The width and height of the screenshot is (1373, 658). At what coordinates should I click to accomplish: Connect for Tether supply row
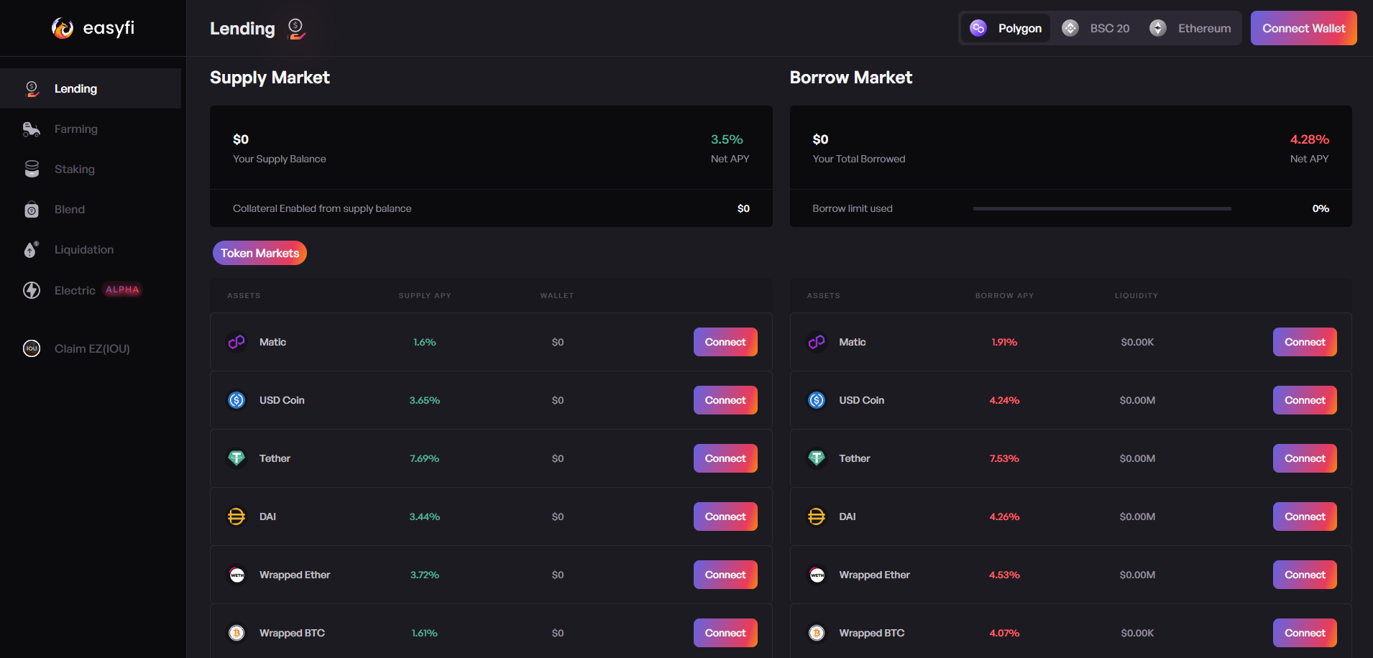[x=725, y=458]
